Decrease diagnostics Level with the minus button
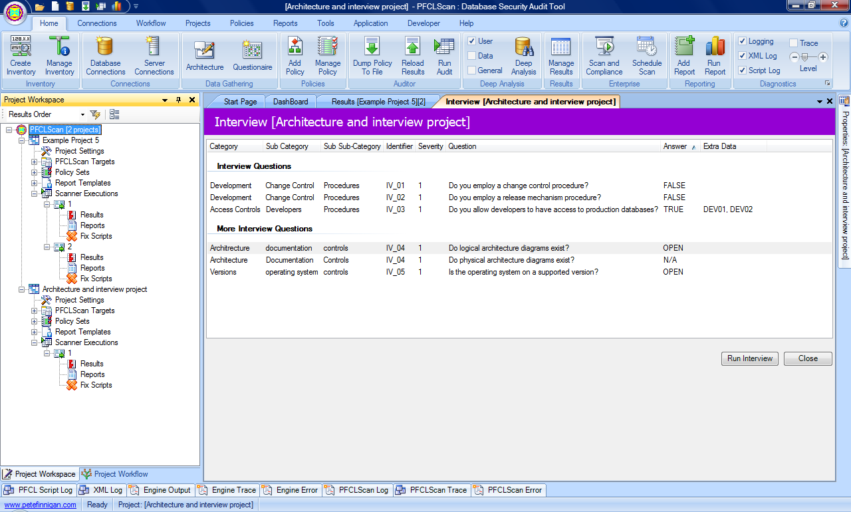Screen dimensions: 851x512 (794, 57)
